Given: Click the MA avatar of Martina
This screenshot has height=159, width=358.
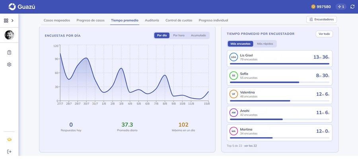Looking at the screenshot, I should click(233, 131).
